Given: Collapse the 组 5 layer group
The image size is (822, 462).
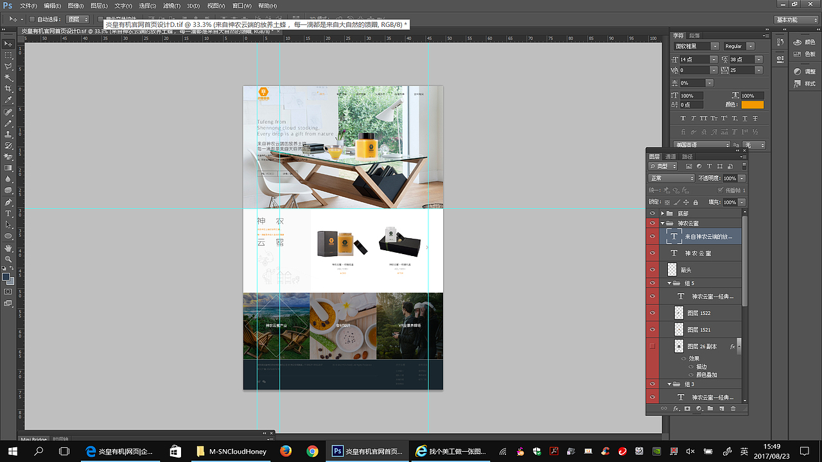Looking at the screenshot, I should point(669,283).
